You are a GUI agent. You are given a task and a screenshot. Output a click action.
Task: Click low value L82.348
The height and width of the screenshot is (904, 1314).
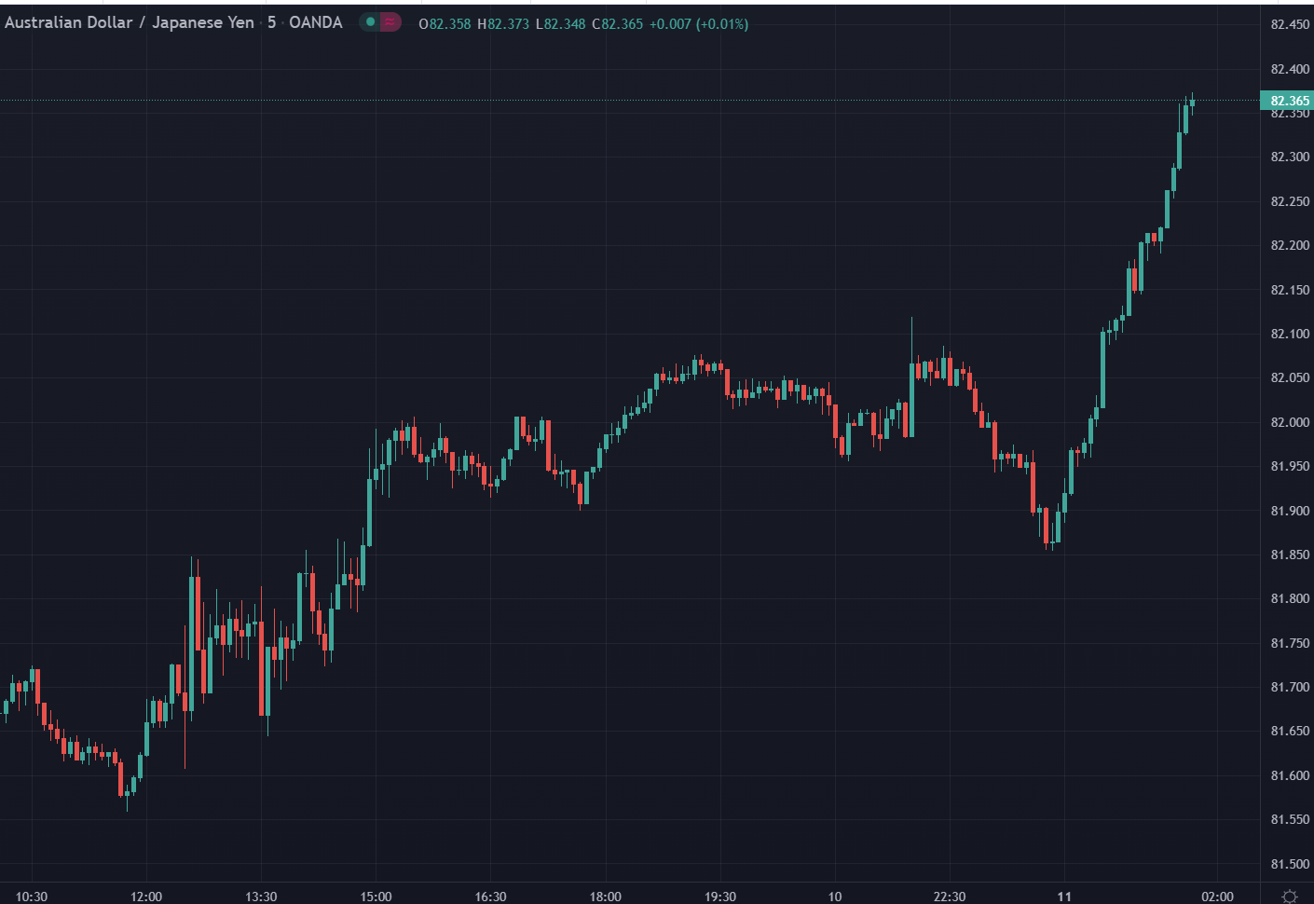point(561,24)
